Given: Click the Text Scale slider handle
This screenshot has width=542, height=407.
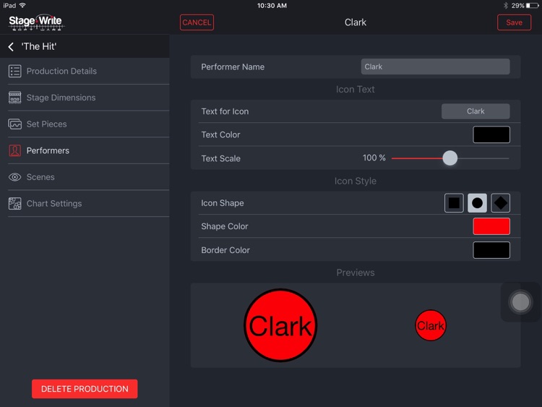Looking at the screenshot, I should click(449, 158).
